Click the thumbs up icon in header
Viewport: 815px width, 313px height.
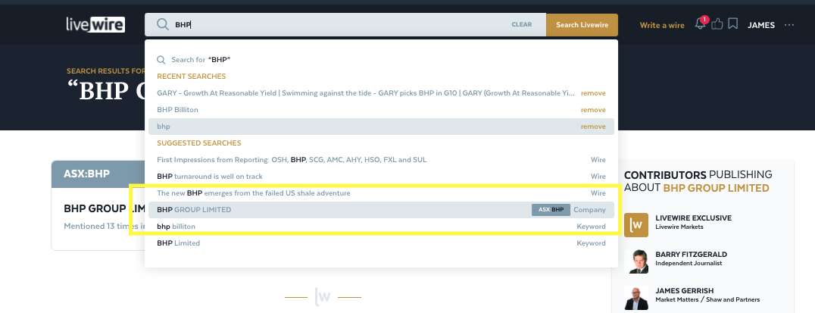[x=717, y=24]
